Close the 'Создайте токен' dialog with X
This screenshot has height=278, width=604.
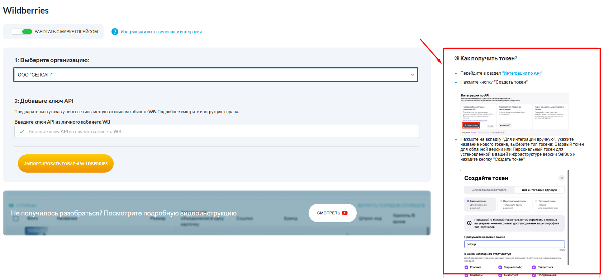click(561, 178)
